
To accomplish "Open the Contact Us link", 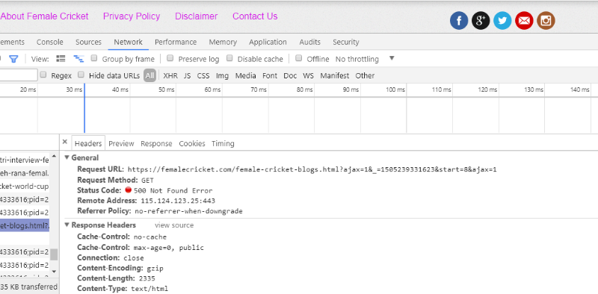I will coord(255,16).
